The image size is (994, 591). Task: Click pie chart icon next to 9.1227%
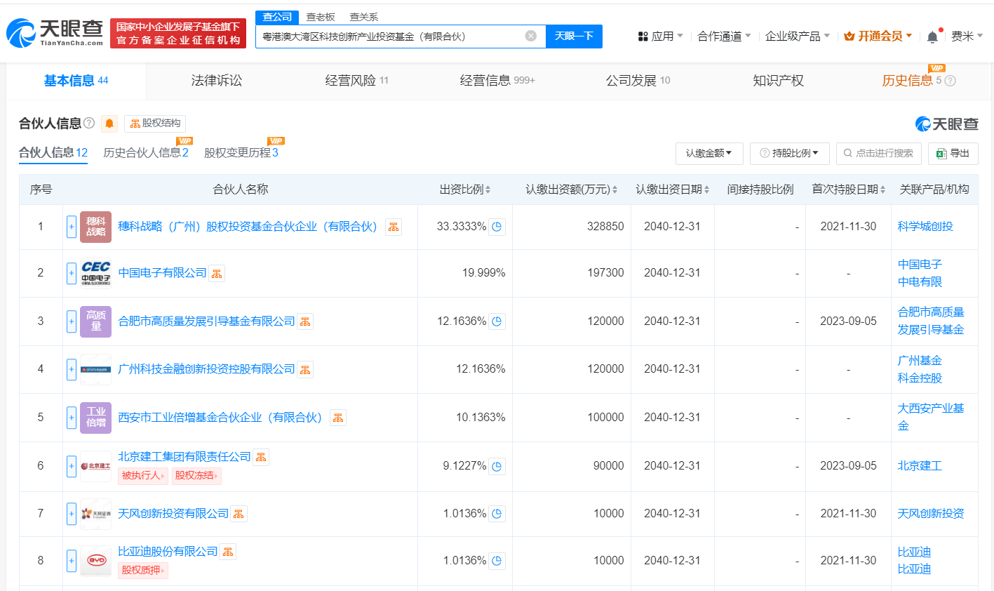tap(497, 466)
